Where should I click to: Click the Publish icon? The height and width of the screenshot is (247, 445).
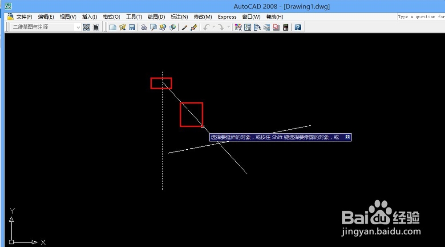(x=162, y=27)
